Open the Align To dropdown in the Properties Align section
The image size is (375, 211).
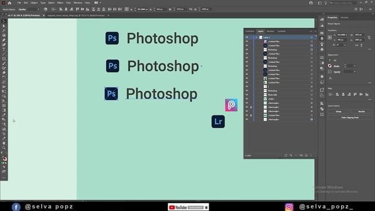pyautogui.click(x=330, y=94)
